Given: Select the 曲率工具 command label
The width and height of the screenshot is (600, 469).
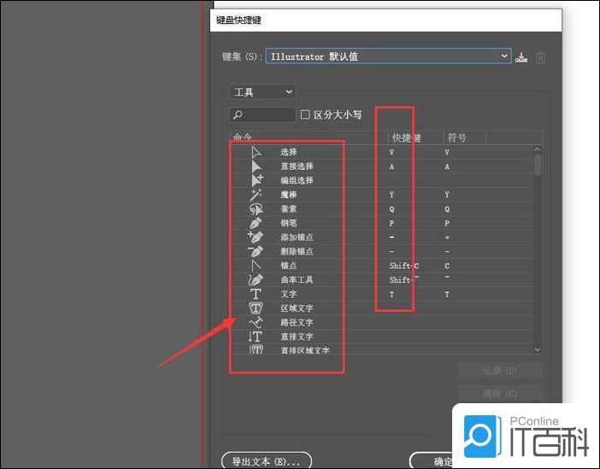Looking at the screenshot, I should click(297, 279).
